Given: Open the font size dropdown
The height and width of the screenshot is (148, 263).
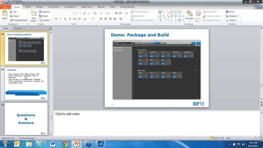Looking at the screenshot, I should click(x=81, y=13).
